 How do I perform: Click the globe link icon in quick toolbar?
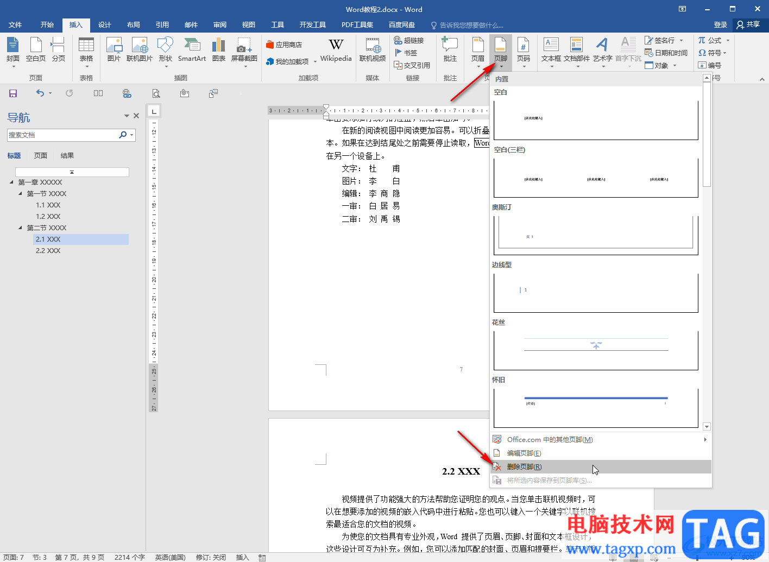(127, 93)
